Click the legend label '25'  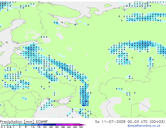pos(51,127)
